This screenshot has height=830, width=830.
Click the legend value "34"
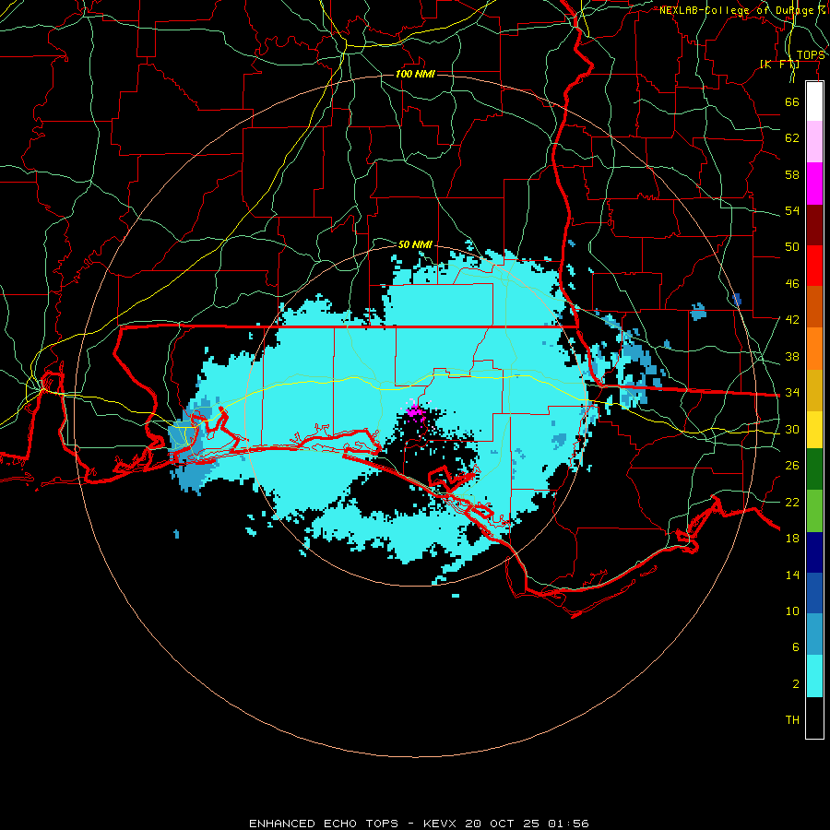click(x=792, y=393)
